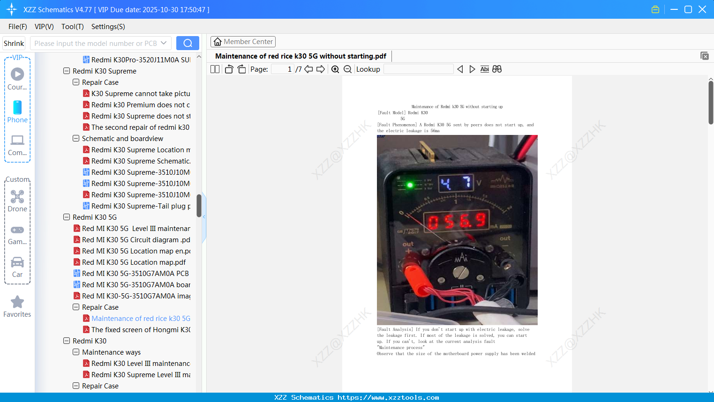Open the Tool(T) menu
714x402 pixels.
point(72,27)
